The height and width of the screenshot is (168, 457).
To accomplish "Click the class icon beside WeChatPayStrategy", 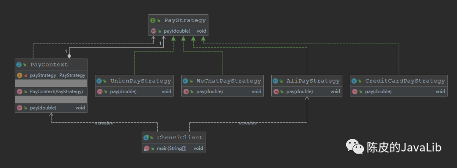I will pyautogui.click(x=185, y=81).
